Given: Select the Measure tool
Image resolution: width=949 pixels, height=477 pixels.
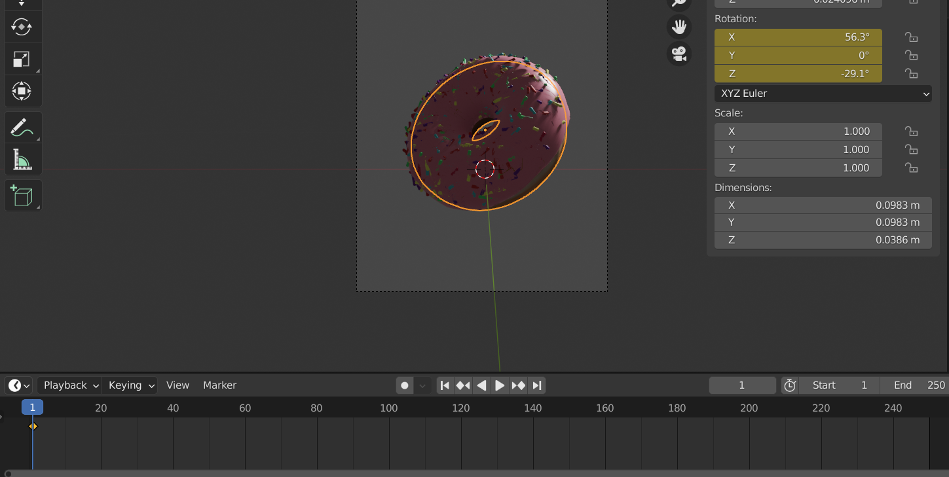Looking at the screenshot, I should [22, 159].
